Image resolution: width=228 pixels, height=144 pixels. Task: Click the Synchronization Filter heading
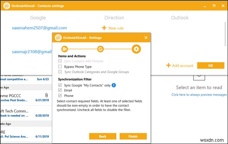click(x=75, y=79)
